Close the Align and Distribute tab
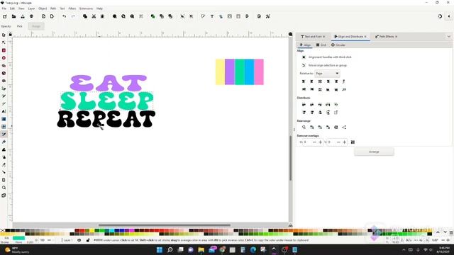This screenshot has height=255, width=454. 365,36
